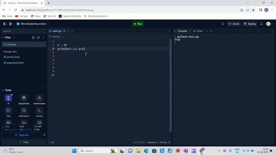Viewport: 276px width, 155px height.
Task: Open the Deployments tool
Action: [x=24, y=99]
